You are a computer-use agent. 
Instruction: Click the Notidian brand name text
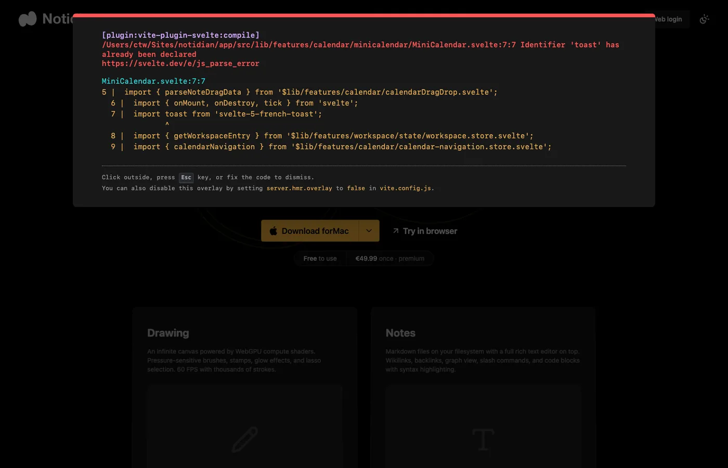[58, 19]
